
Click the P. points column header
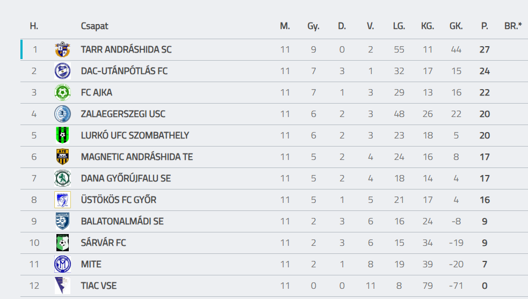click(x=484, y=26)
